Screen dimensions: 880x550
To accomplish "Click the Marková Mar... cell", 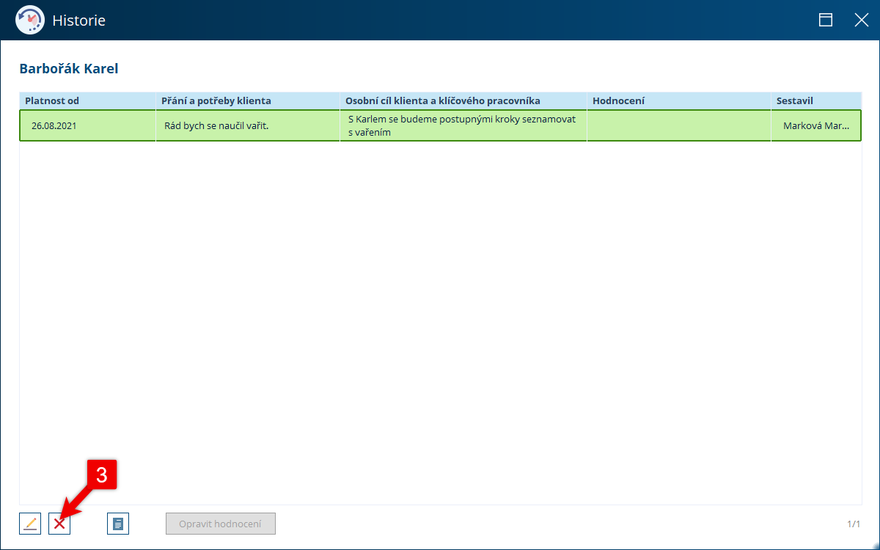I will coord(816,125).
